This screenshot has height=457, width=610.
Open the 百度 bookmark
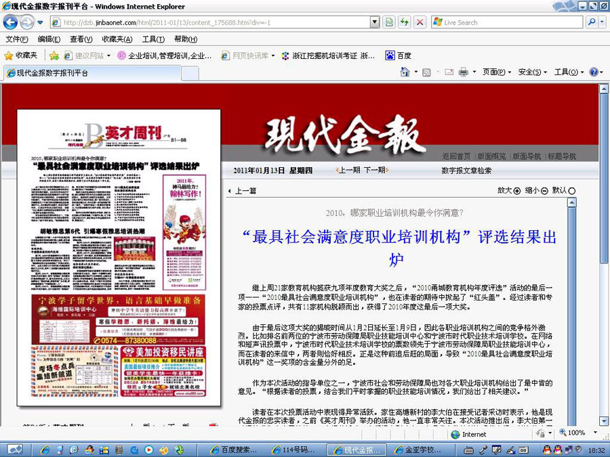pyautogui.click(x=399, y=56)
